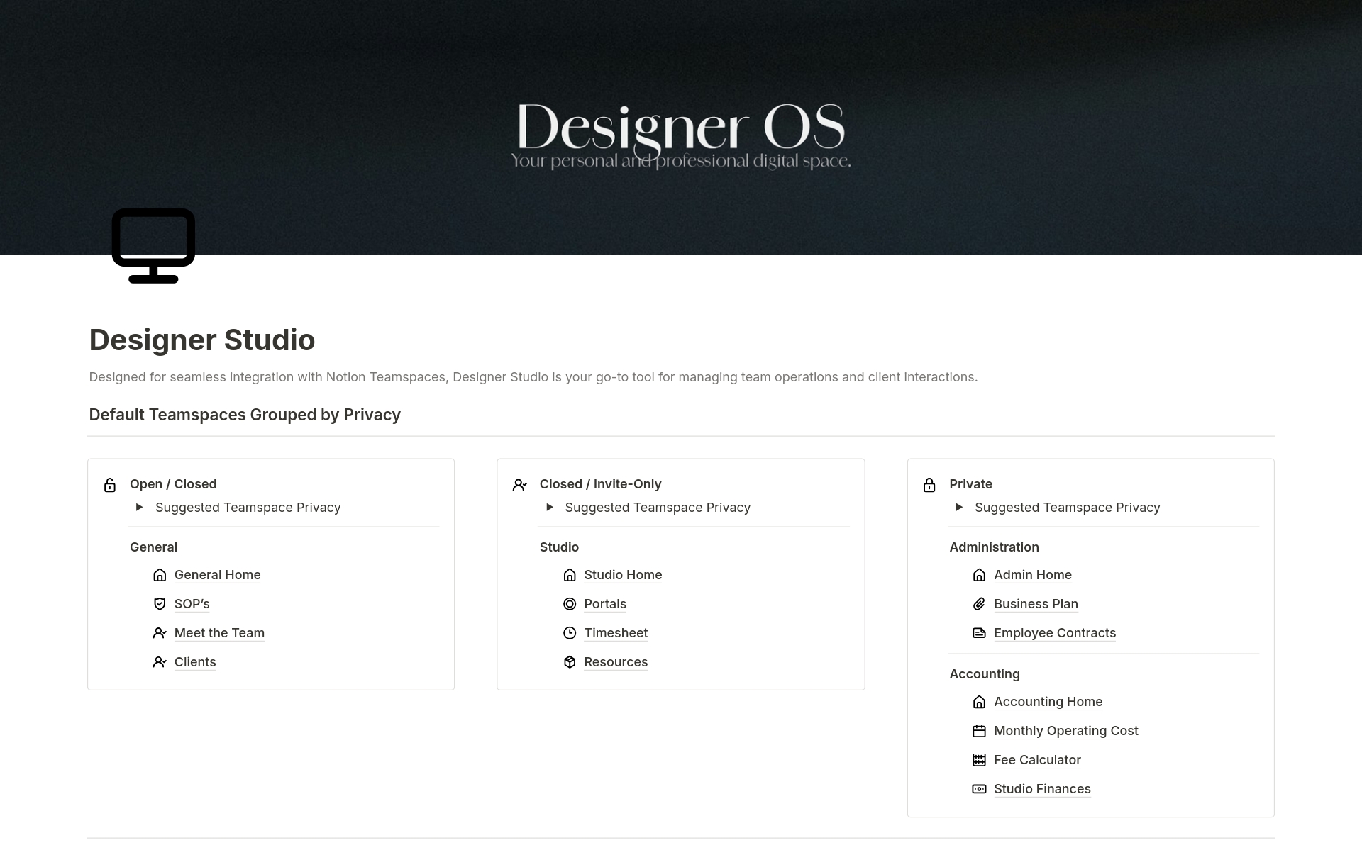The height and width of the screenshot is (850, 1362).
Task: Click the paperclip icon next to Business Plan
Action: click(x=979, y=604)
